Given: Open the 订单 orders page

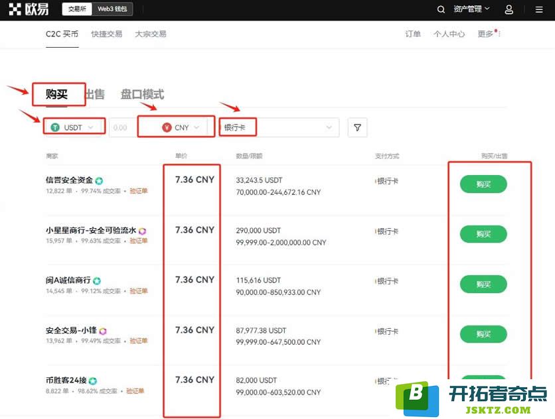Looking at the screenshot, I should 413,34.
